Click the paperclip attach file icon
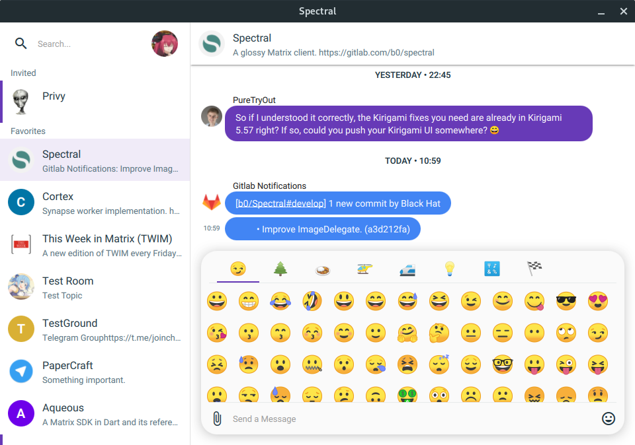635x445 pixels. pos(216,419)
